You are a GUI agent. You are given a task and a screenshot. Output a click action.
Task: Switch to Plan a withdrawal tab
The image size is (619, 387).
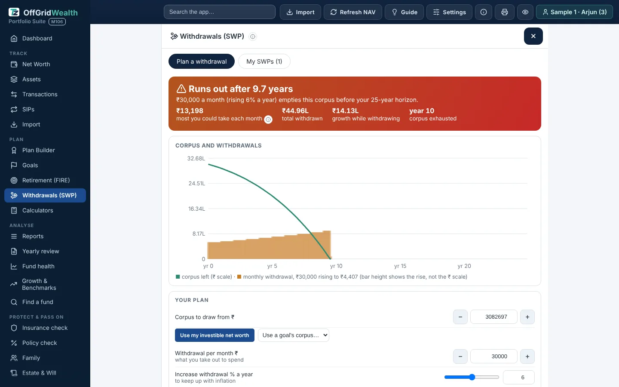point(202,61)
